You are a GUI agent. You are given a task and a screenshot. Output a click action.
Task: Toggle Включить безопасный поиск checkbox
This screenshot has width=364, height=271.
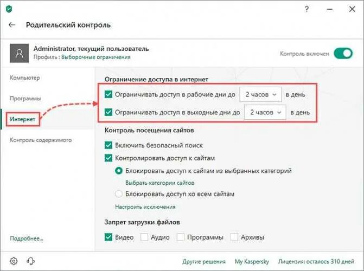[x=108, y=145]
